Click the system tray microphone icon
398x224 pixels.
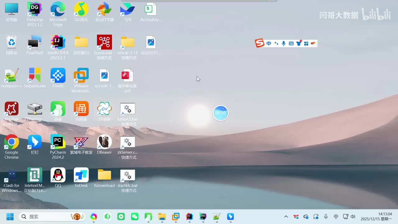(x=326, y=217)
